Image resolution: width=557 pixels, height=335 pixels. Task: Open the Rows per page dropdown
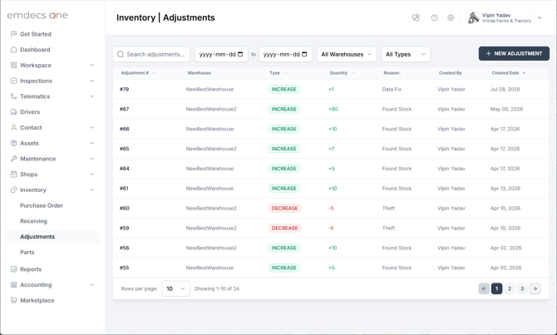click(x=176, y=288)
